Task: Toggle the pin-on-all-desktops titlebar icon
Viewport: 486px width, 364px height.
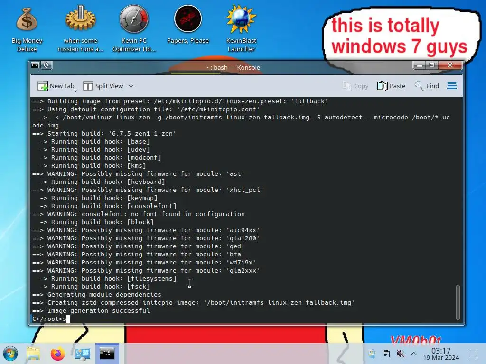Action: (46, 65)
